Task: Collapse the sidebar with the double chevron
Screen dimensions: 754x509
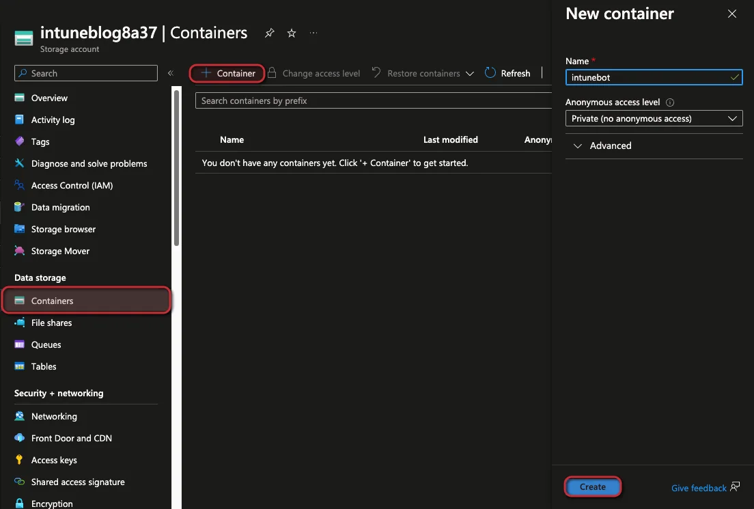Action: click(x=170, y=73)
